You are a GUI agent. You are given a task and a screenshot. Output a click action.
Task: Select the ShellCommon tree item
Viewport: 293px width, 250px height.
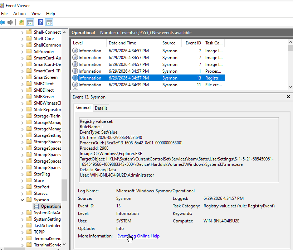[48, 45]
